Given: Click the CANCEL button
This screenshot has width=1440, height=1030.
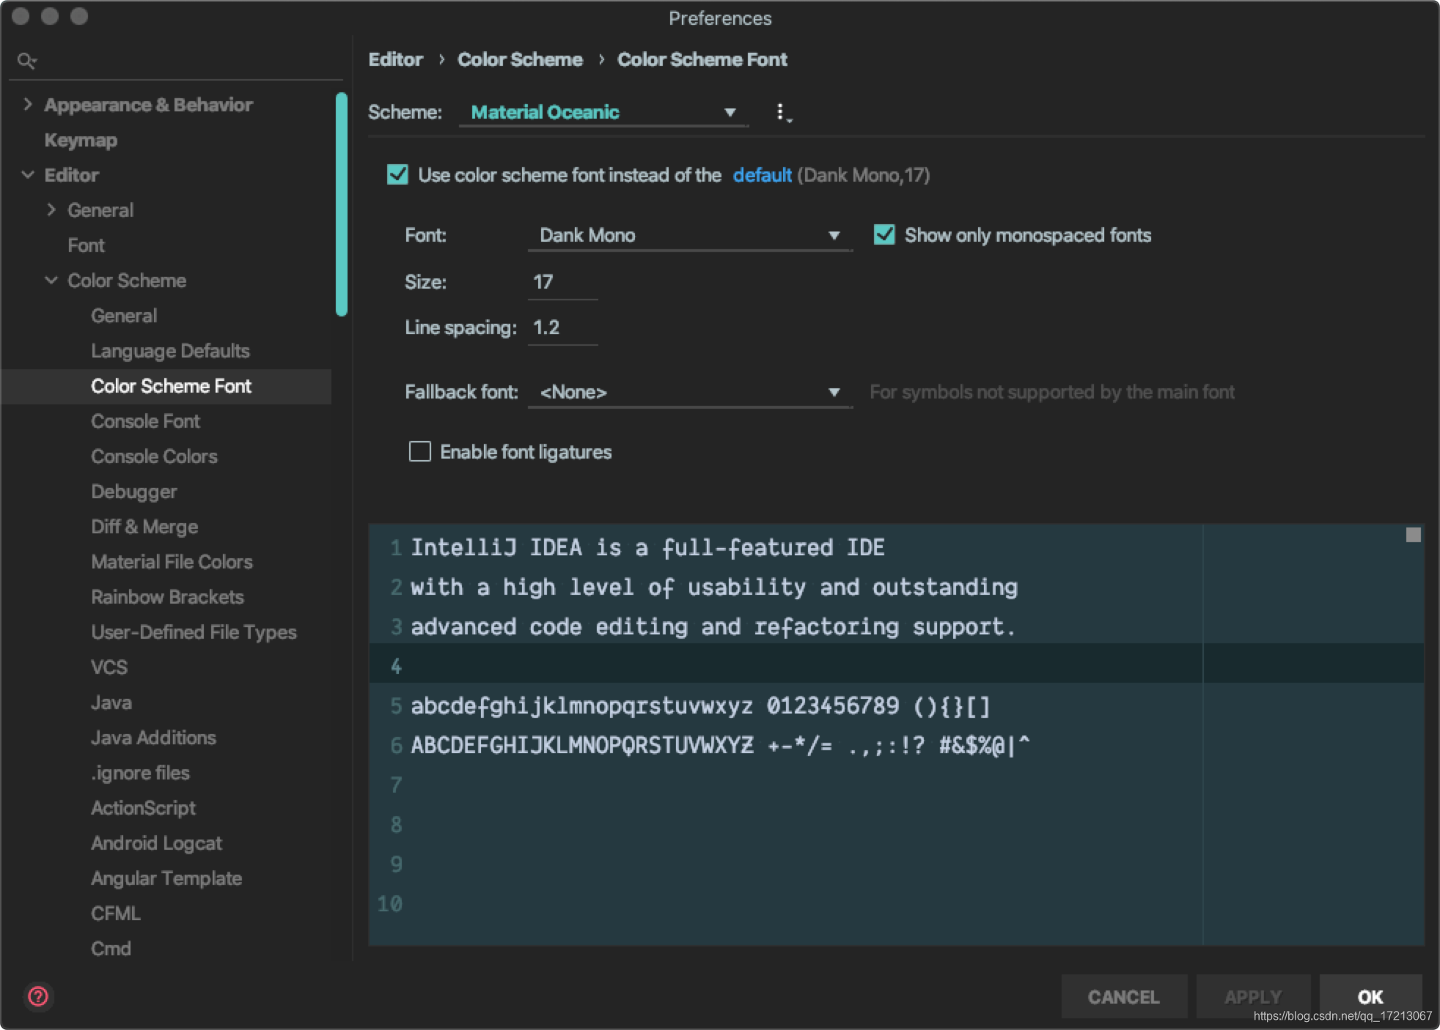Looking at the screenshot, I should 1123,996.
